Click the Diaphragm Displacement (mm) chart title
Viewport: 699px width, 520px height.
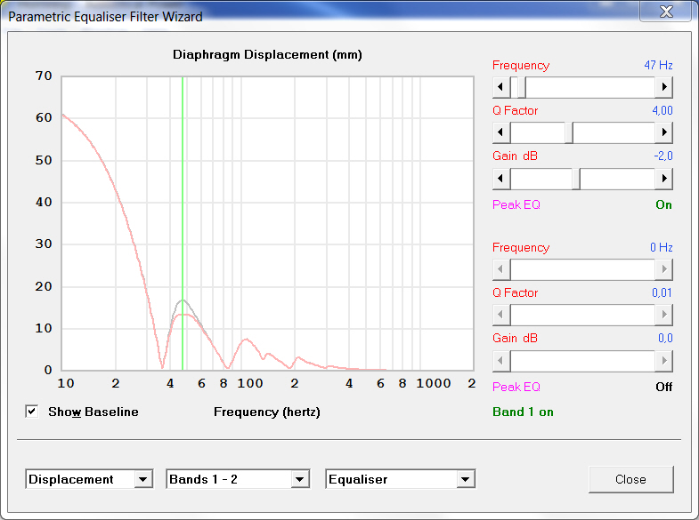click(267, 55)
